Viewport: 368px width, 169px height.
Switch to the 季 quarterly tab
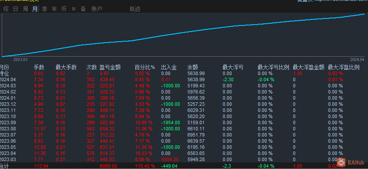click(45, 9)
